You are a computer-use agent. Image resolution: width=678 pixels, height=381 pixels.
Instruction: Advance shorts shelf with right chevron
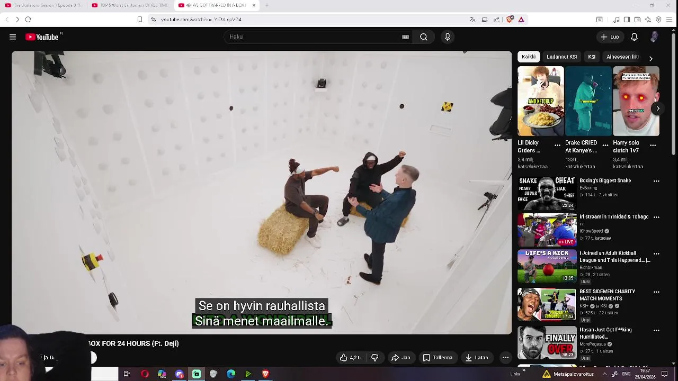[x=658, y=108]
